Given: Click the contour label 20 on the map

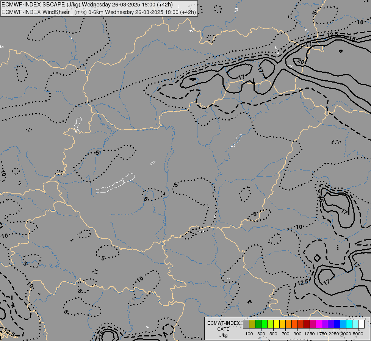Looking at the screenshot, I should [x=301, y=61].
